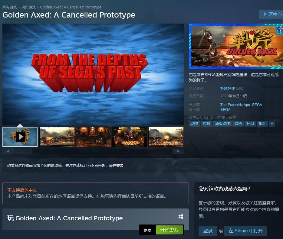Image resolution: width=283 pixels, height=239 pixels.
Task: Click the left scroll arrow under thumbnails
Action: (x=8, y=151)
